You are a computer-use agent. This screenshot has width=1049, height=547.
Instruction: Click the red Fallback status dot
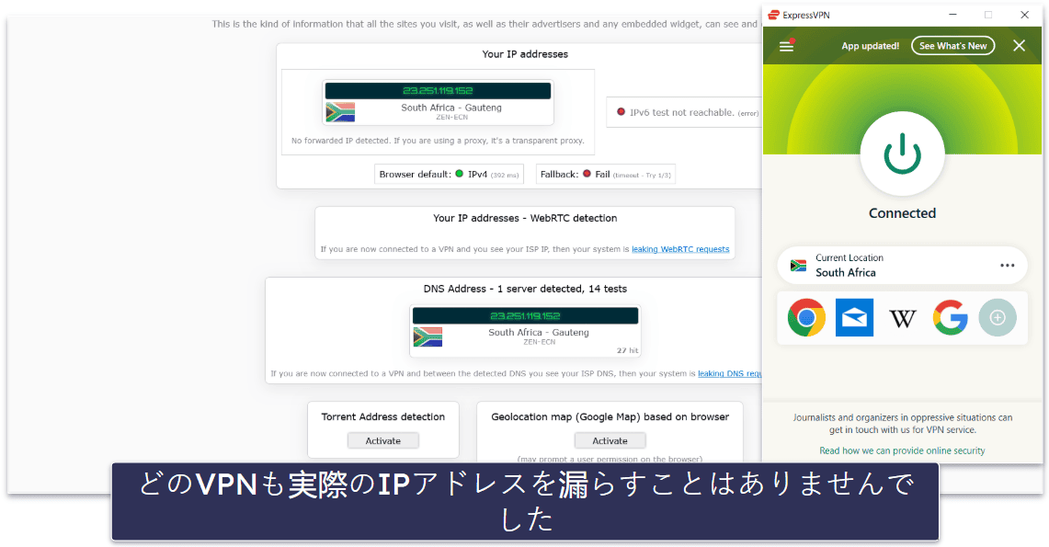[587, 174]
